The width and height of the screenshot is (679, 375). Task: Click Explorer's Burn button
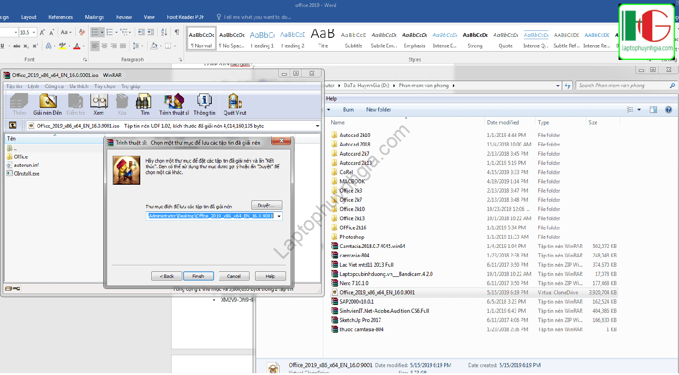pyautogui.click(x=348, y=110)
